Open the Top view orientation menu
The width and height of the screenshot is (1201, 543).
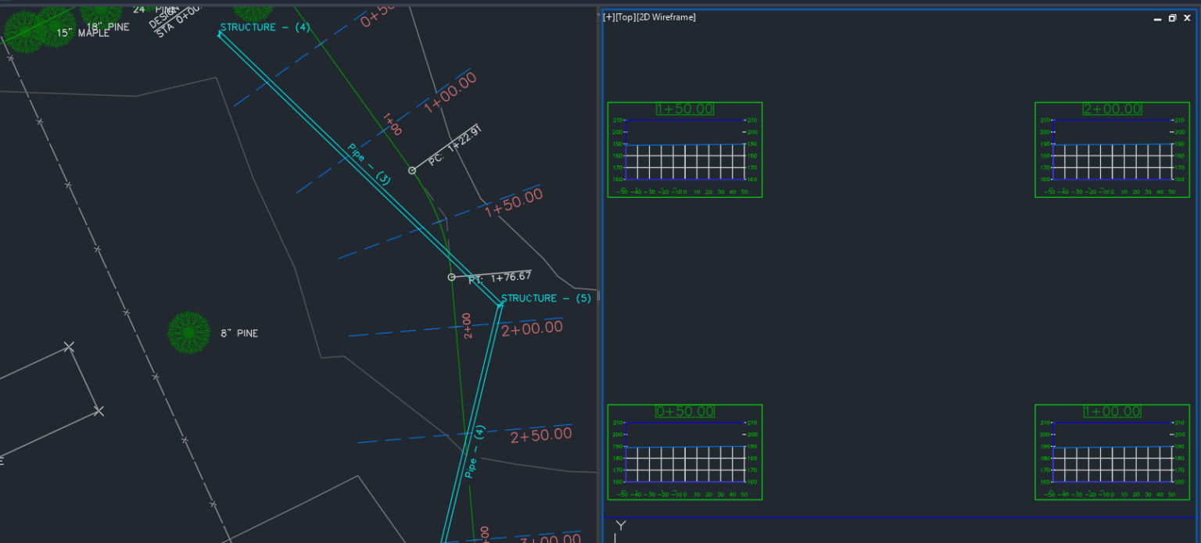(x=626, y=16)
